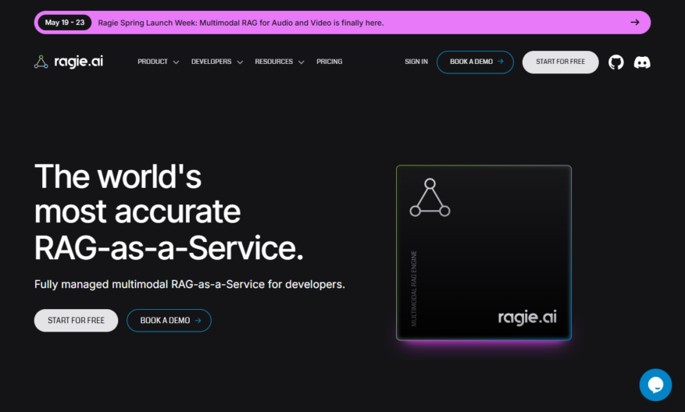Open the Discord icon link
The height and width of the screenshot is (412, 685).
pos(642,62)
